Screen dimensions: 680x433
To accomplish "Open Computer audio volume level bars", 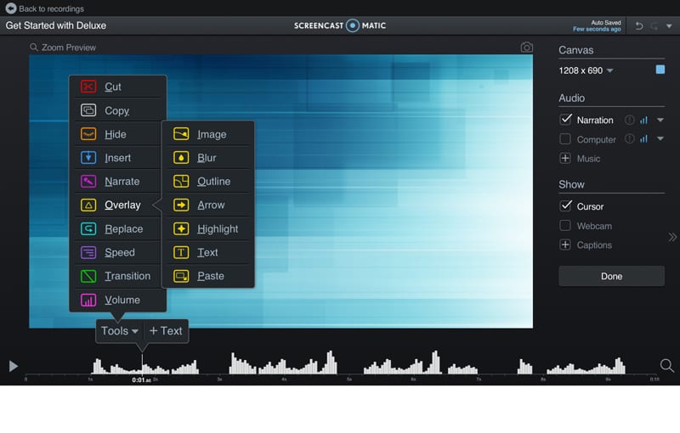I will [x=643, y=139].
